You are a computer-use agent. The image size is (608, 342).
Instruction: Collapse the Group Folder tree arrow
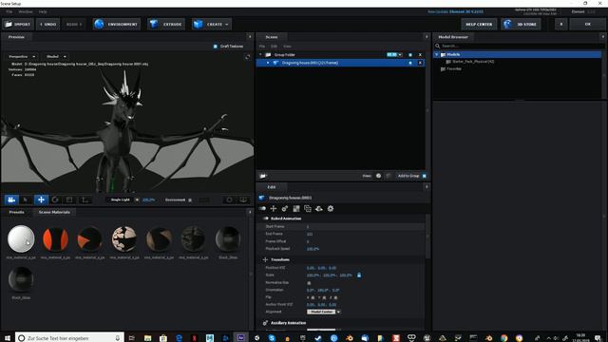pos(260,55)
